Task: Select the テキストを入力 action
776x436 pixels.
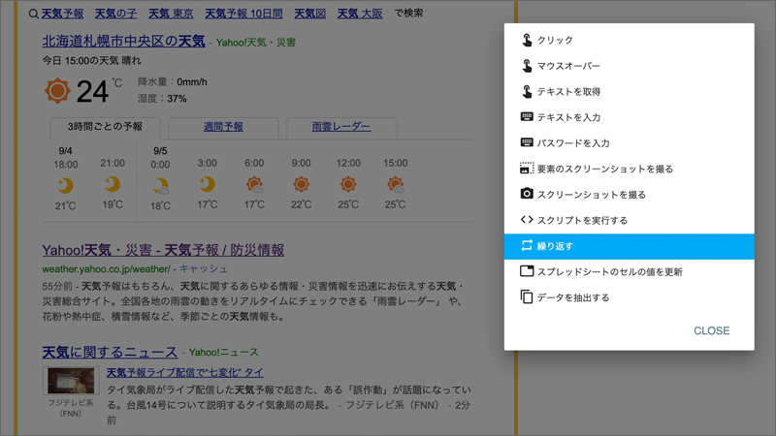Action: click(x=629, y=117)
